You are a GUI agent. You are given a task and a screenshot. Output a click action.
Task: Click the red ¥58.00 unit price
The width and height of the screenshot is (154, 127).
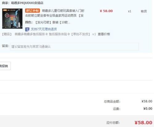(106, 11)
